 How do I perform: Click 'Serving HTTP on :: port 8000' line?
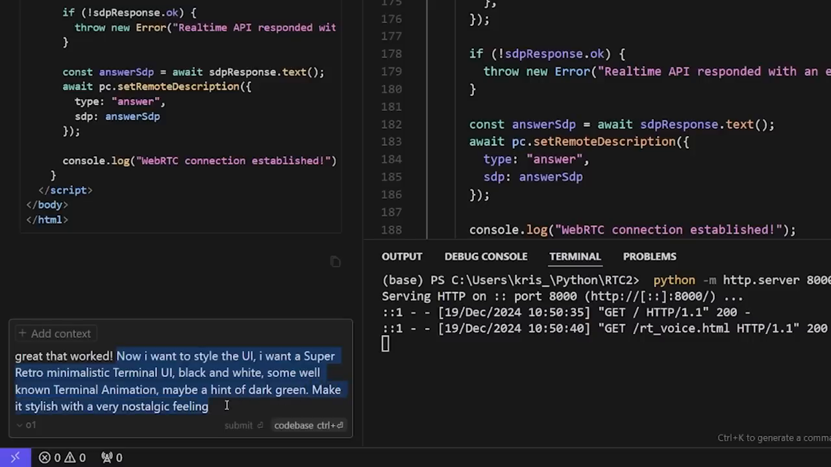coord(562,296)
